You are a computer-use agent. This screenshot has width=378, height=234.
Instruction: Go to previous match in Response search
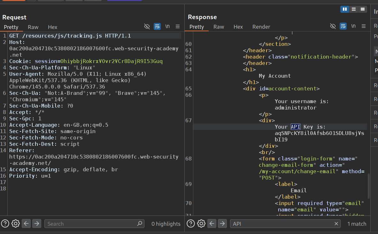(x=212, y=223)
